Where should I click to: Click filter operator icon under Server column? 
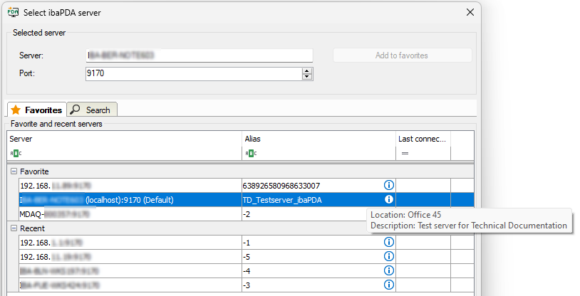[16, 153]
